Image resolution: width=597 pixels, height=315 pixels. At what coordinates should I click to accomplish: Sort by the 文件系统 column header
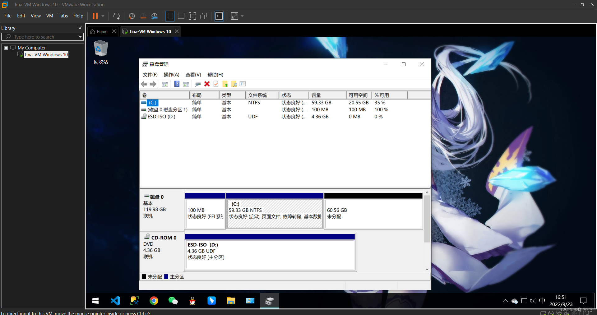tap(262, 95)
